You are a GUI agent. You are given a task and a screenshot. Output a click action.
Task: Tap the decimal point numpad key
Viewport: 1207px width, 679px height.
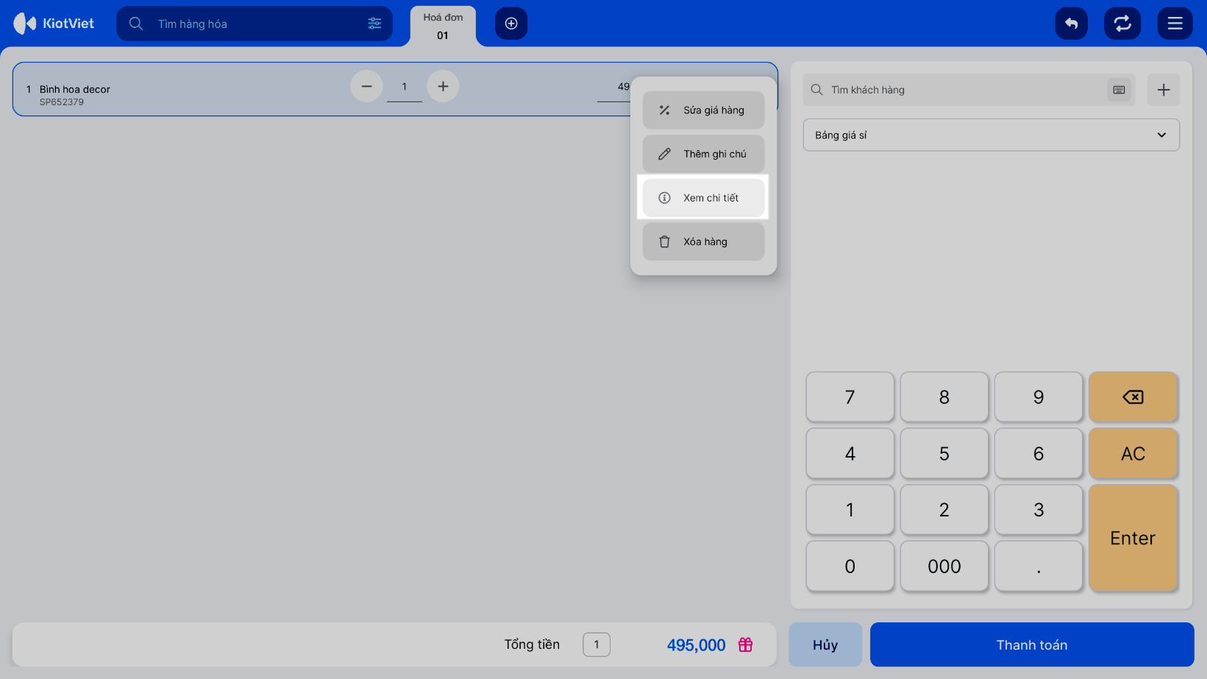[x=1039, y=566]
